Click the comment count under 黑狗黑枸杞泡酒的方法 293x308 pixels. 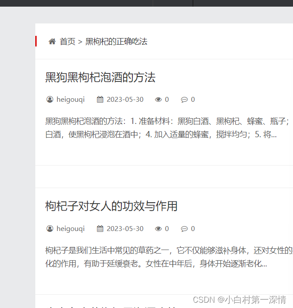coord(193,100)
